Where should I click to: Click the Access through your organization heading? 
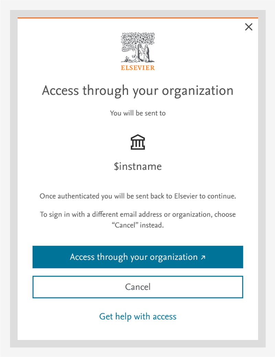pos(138,91)
